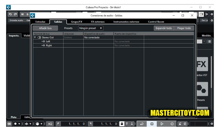This screenshot has width=220, height=131.
Task: Switch to the Control Room tab
Action: coord(156,22)
